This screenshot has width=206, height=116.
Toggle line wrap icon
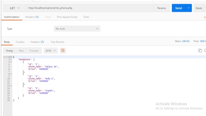click(63, 51)
